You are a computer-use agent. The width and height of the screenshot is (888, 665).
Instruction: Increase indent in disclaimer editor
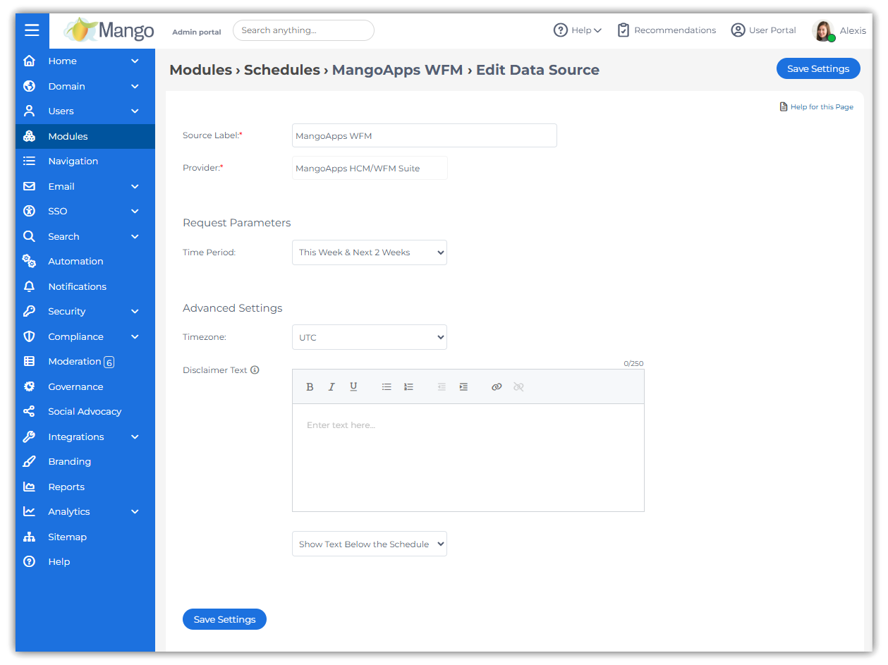(463, 387)
